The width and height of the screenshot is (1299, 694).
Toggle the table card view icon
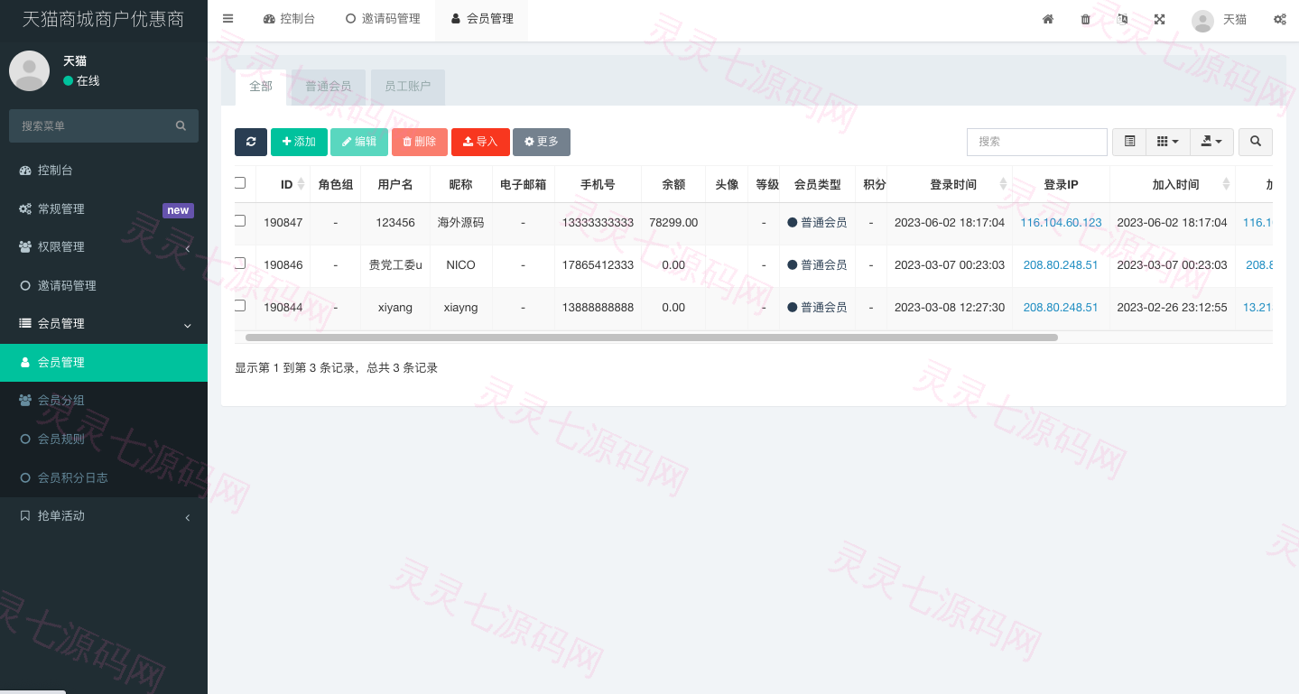tap(1129, 142)
